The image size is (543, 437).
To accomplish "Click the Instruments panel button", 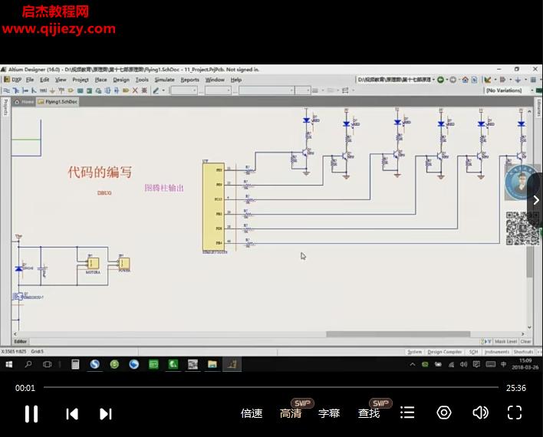I will tap(496, 352).
